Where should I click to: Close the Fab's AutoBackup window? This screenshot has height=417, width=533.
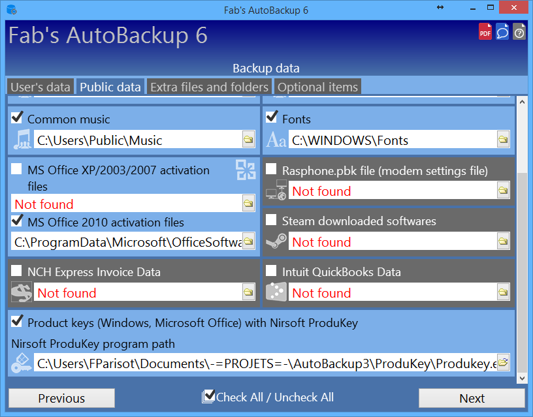click(514, 7)
